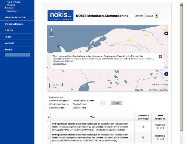187x144 pixels.
Task: Open the Wissenstransfer menu item
Action: pyautogui.click(x=15, y=18)
